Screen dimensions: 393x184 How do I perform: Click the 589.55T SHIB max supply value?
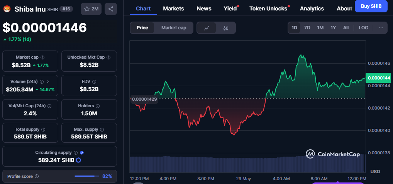pos(89,137)
